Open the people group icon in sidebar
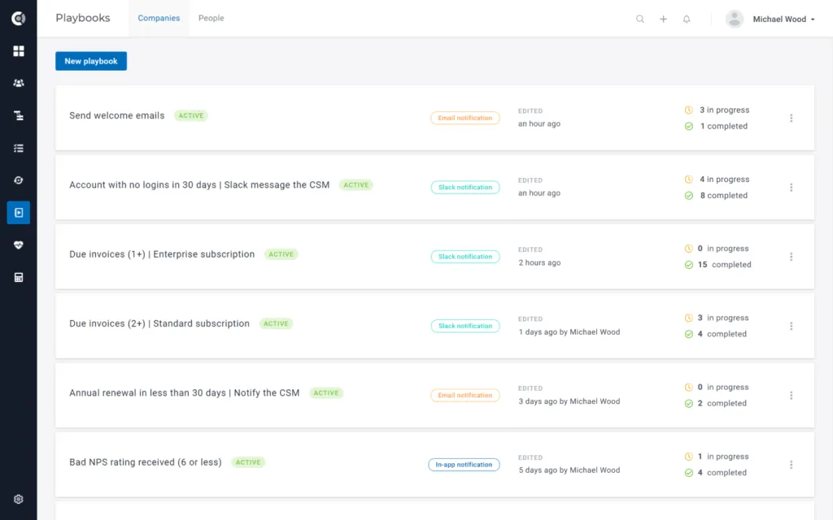 point(19,84)
